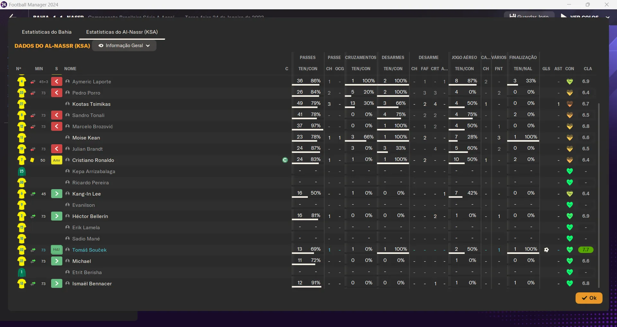The image size is (617, 327).
Task: Open Cristiano Ronaldo's player name
Action: click(x=93, y=160)
